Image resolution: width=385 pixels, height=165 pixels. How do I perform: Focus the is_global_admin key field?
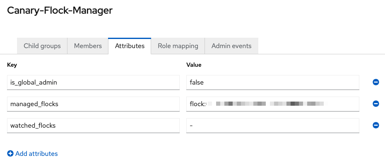pos(93,82)
